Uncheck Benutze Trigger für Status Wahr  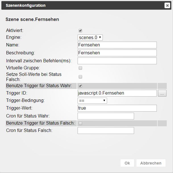click(x=80, y=86)
